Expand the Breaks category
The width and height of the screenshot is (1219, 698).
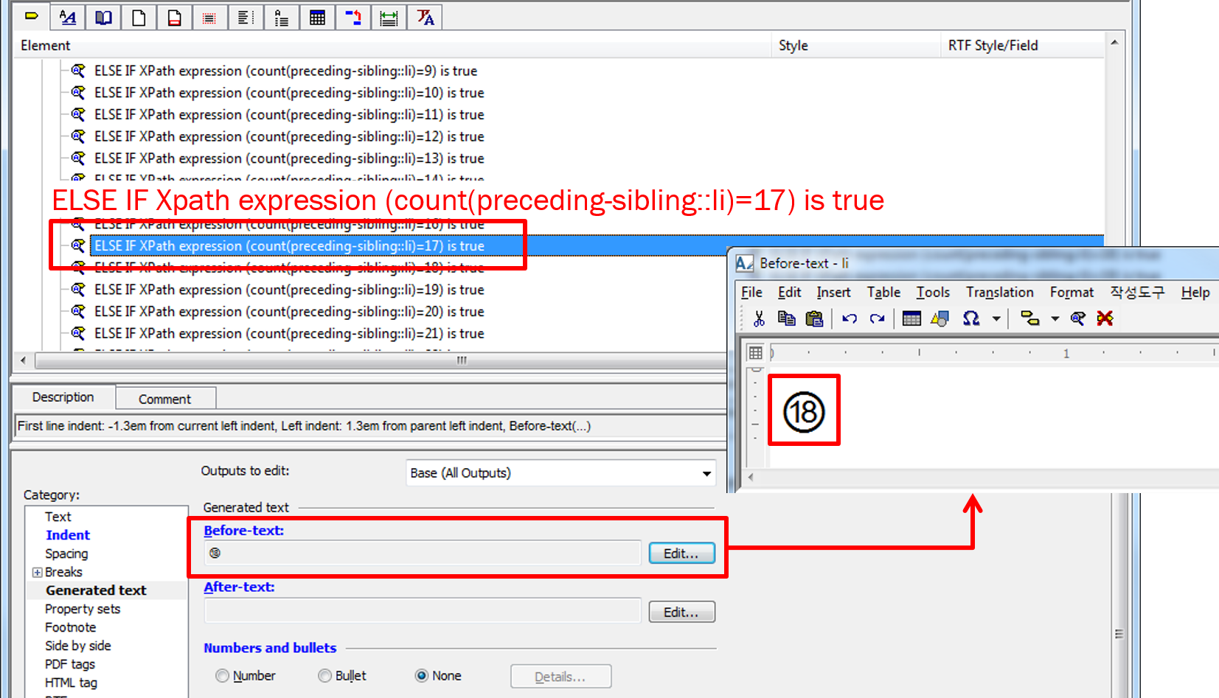37,573
